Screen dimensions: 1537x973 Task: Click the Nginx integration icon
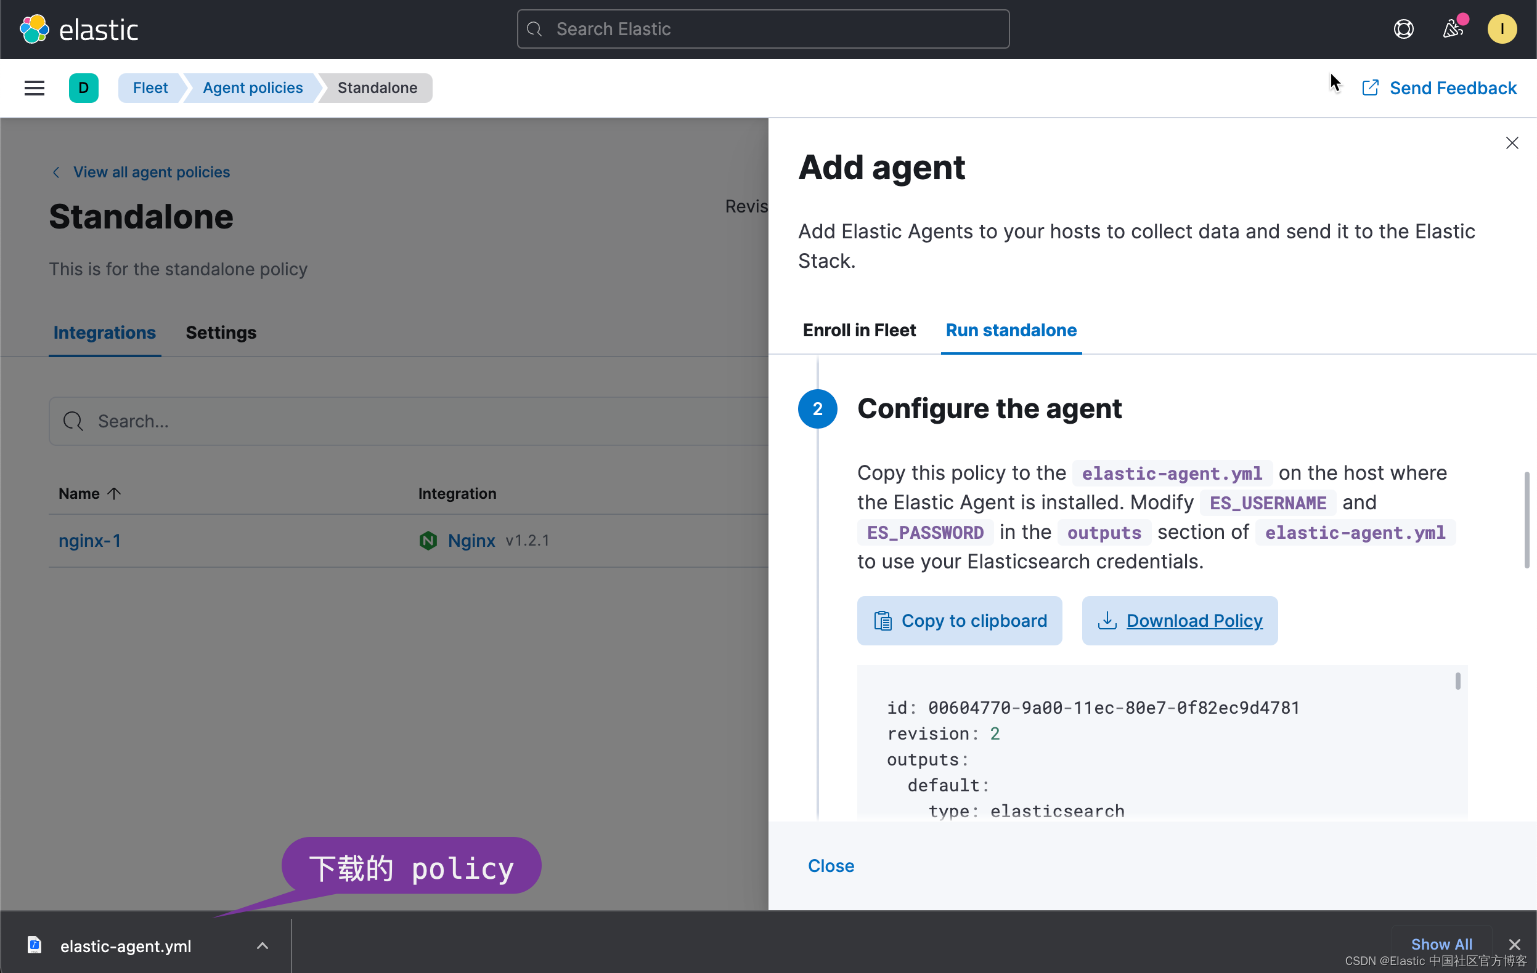click(428, 541)
